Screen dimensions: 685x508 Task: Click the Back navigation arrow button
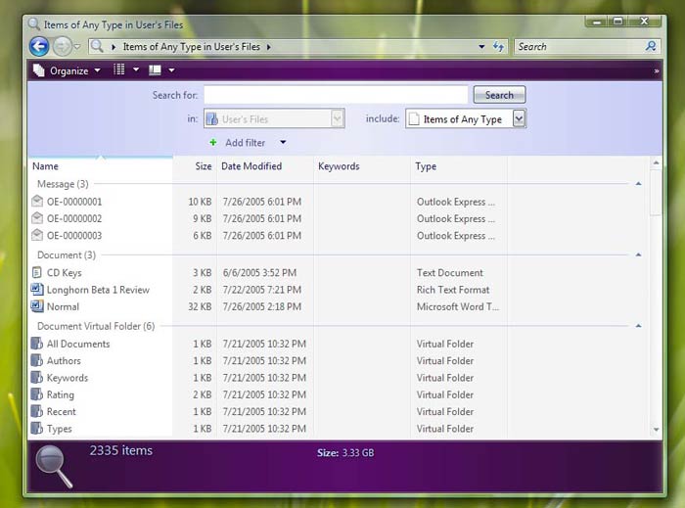[x=39, y=46]
